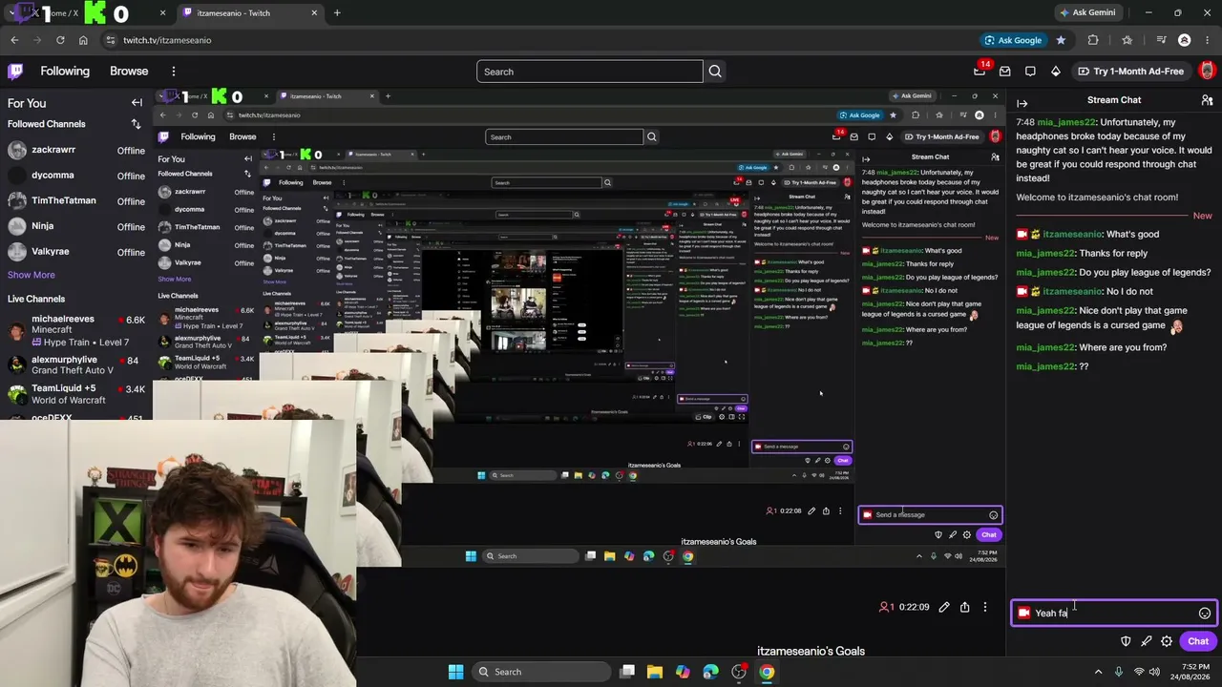Go to the Following page
Viewport: 1222px width, 687px height.
click(65, 72)
